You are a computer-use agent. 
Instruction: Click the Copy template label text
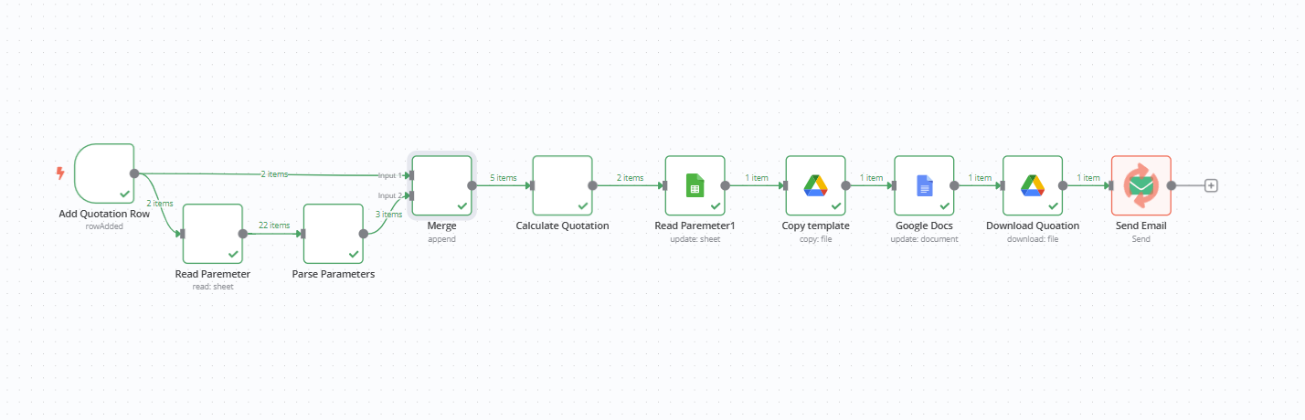[816, 226]
